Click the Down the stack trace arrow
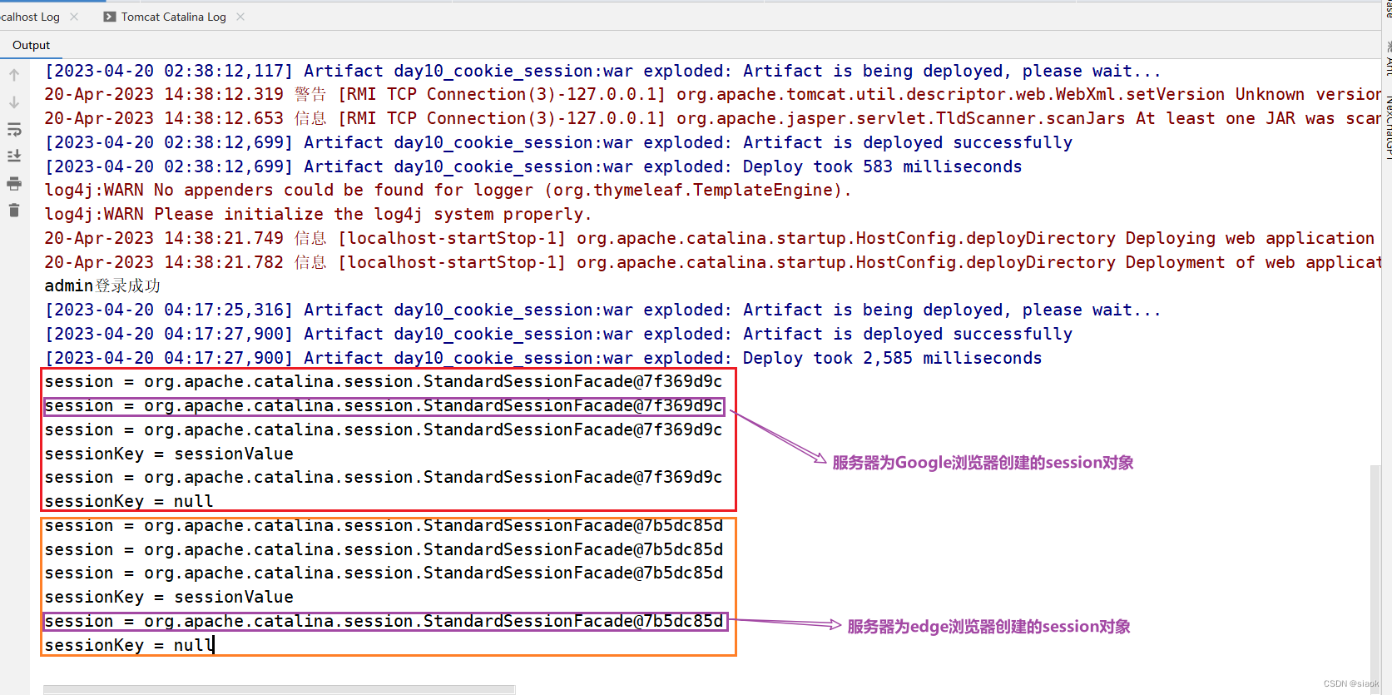Image resolution: width=1392 pixels, height=695 pixels. tap(14, 102)
